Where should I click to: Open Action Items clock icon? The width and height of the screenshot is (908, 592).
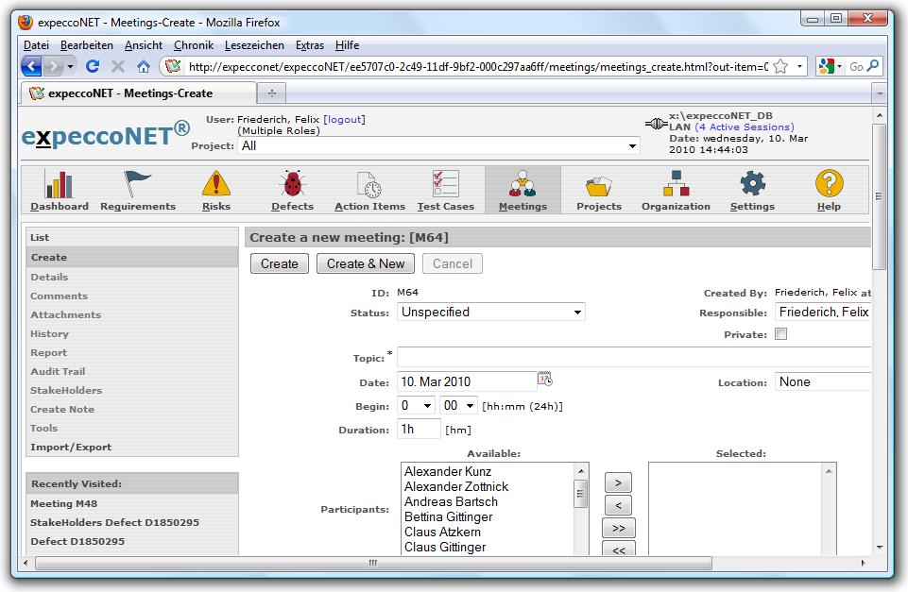(x=369, y=184)
